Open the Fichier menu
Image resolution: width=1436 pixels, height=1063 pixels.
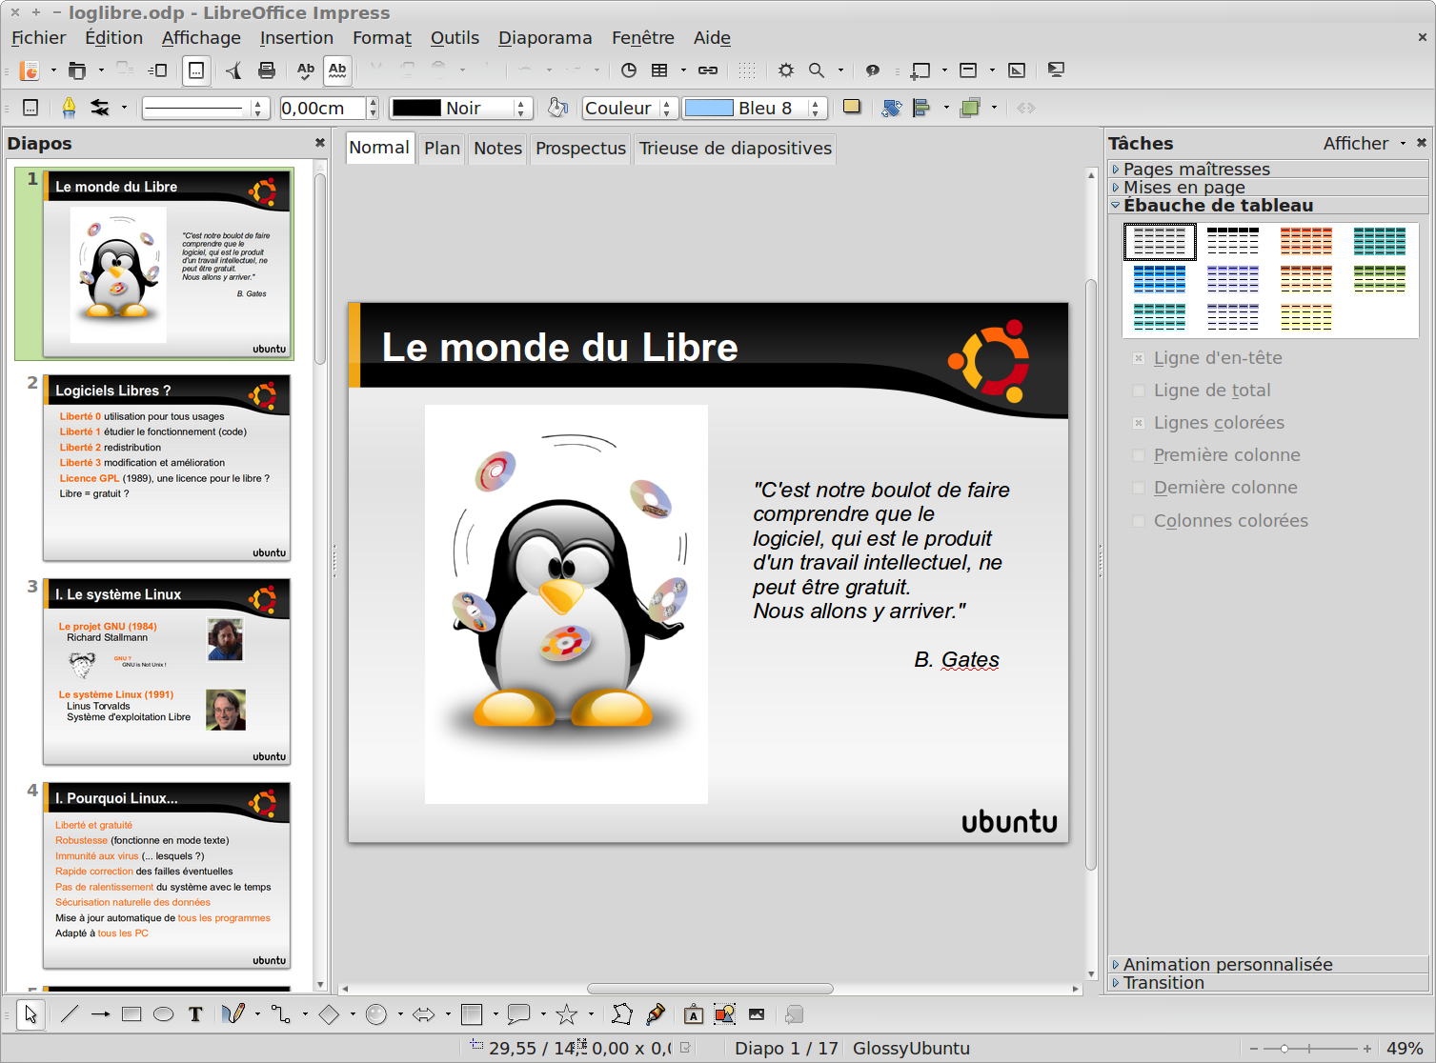coord(39,37)
